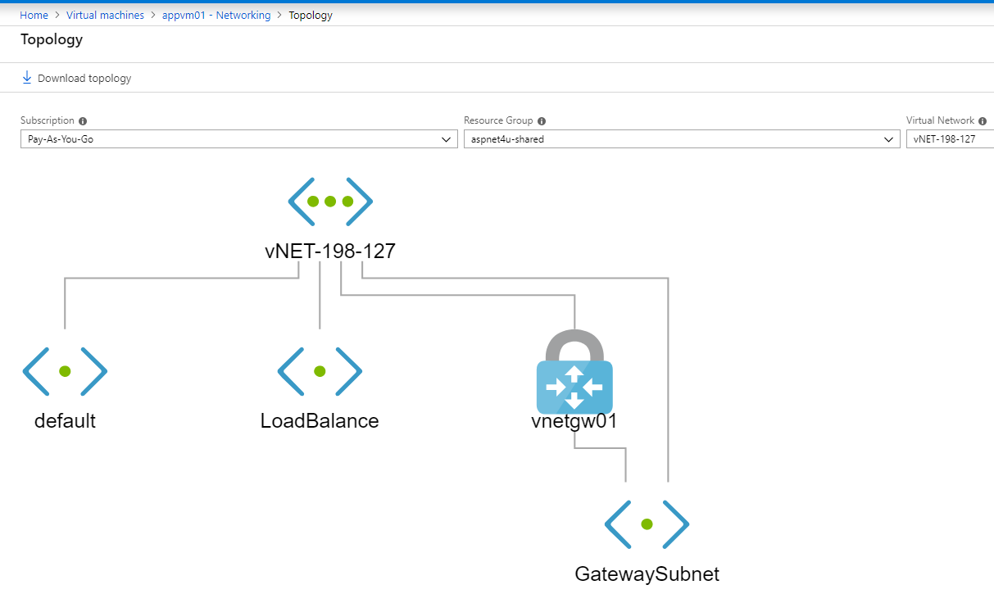Image resolution: width=994 pixels, height=594 pixels.
Task: Click the vnetgw01 gateway lock icon
Action: (574, 371)
